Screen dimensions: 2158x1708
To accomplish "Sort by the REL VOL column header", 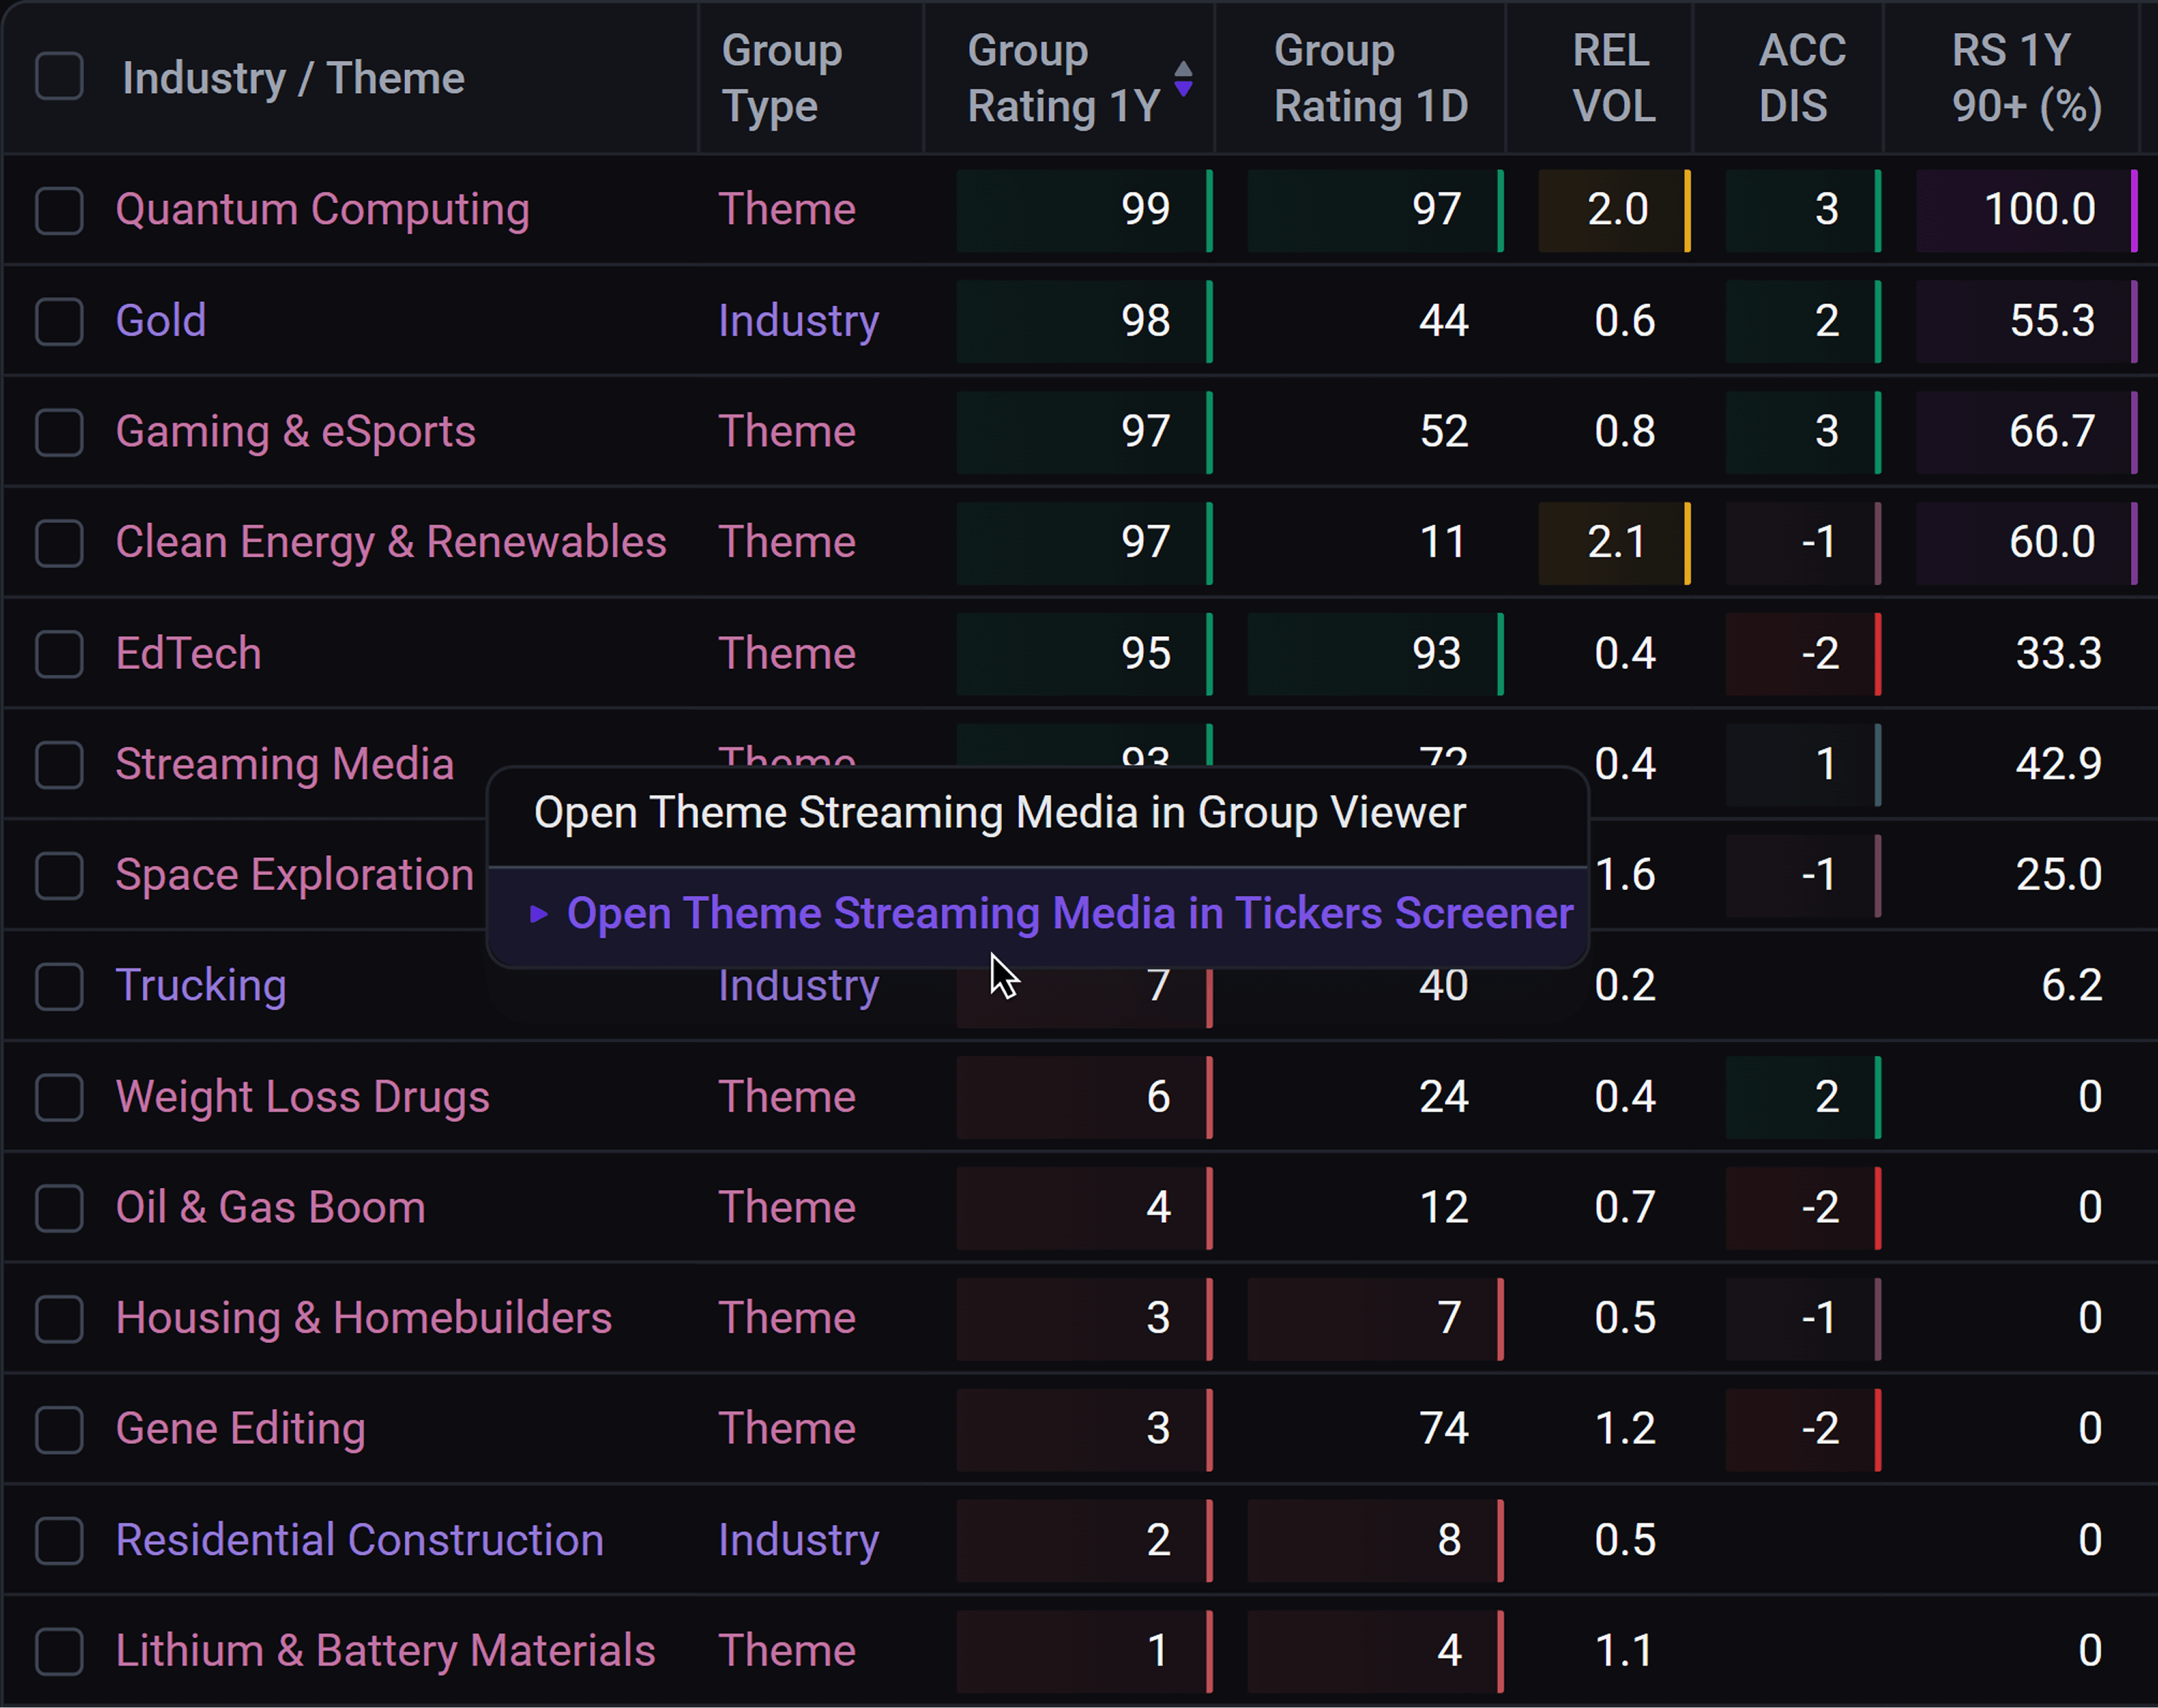I will coord(1613,78).
